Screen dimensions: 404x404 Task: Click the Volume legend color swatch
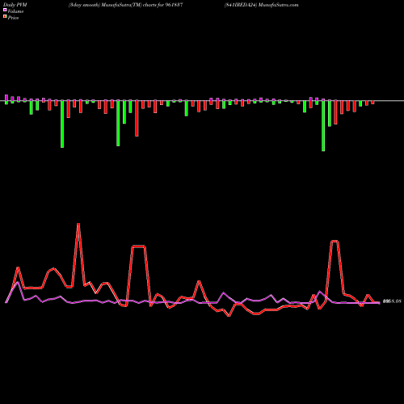(5, 10)
